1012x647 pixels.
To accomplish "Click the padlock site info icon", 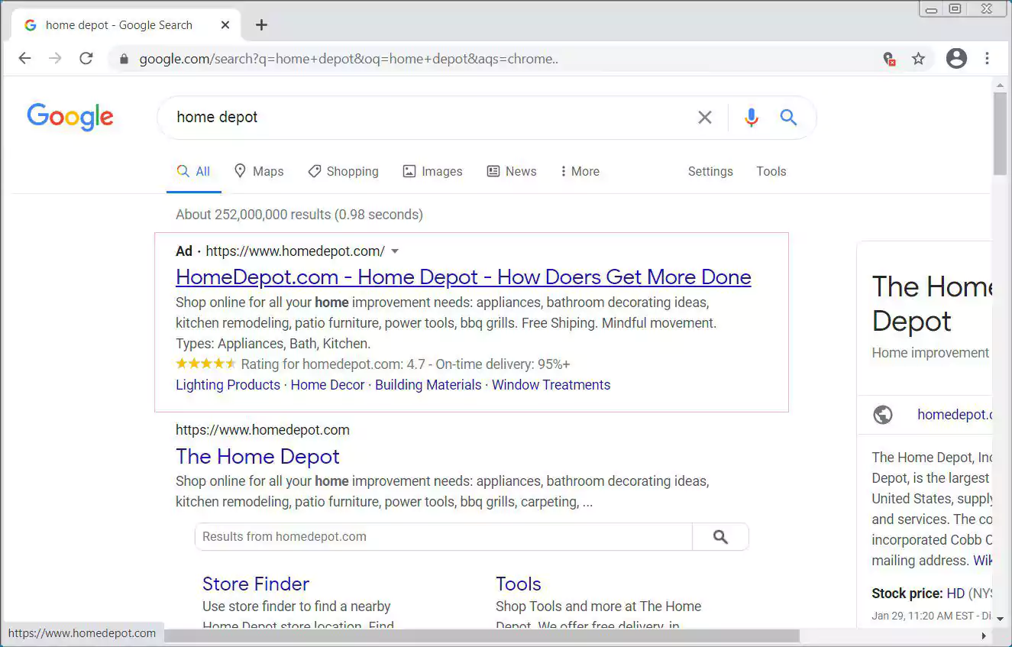I will coord(124,59).
